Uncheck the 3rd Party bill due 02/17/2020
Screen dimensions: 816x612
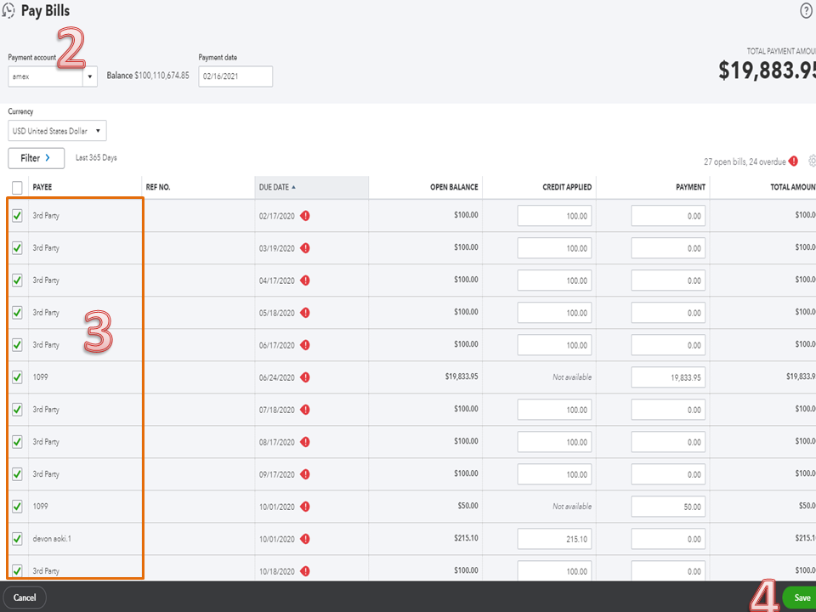click(17, 215)
